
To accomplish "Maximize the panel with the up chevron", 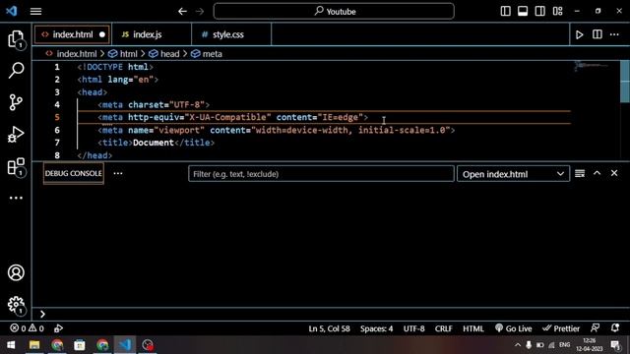I will [598, 173].
